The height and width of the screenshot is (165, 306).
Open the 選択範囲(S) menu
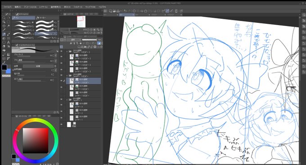56,7
